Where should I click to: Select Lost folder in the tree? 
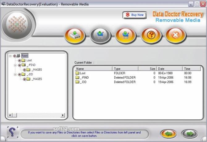(29, 60)
